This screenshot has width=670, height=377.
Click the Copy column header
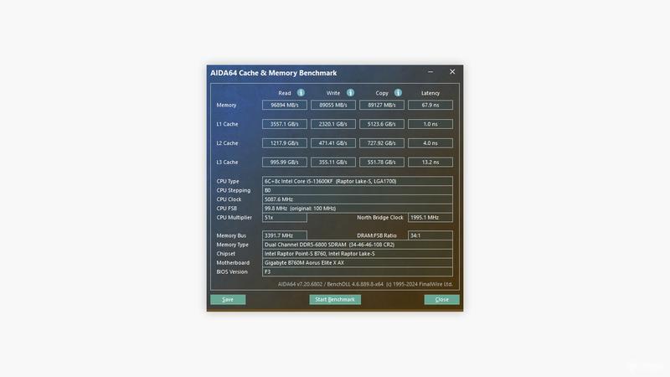click(x=382, y=93)
